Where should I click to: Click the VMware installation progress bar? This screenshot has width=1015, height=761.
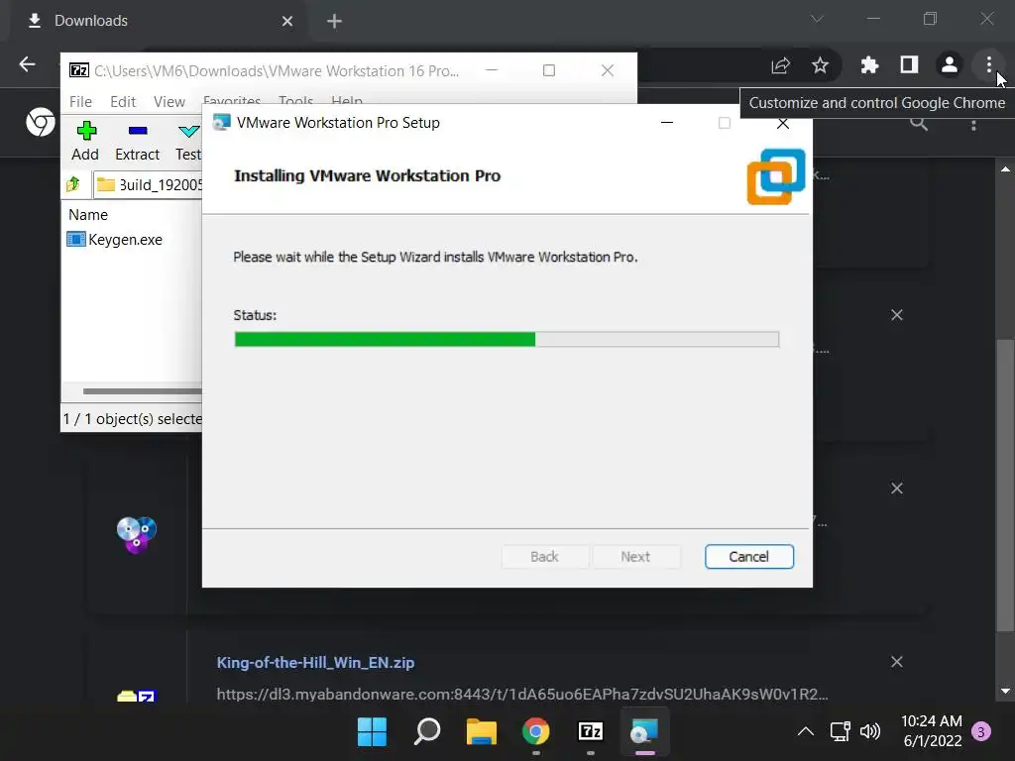(507, 339)
